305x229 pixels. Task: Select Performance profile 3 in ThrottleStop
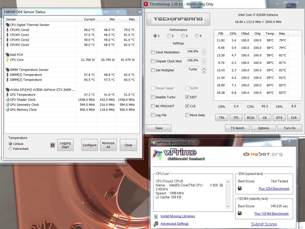[183, 36]
